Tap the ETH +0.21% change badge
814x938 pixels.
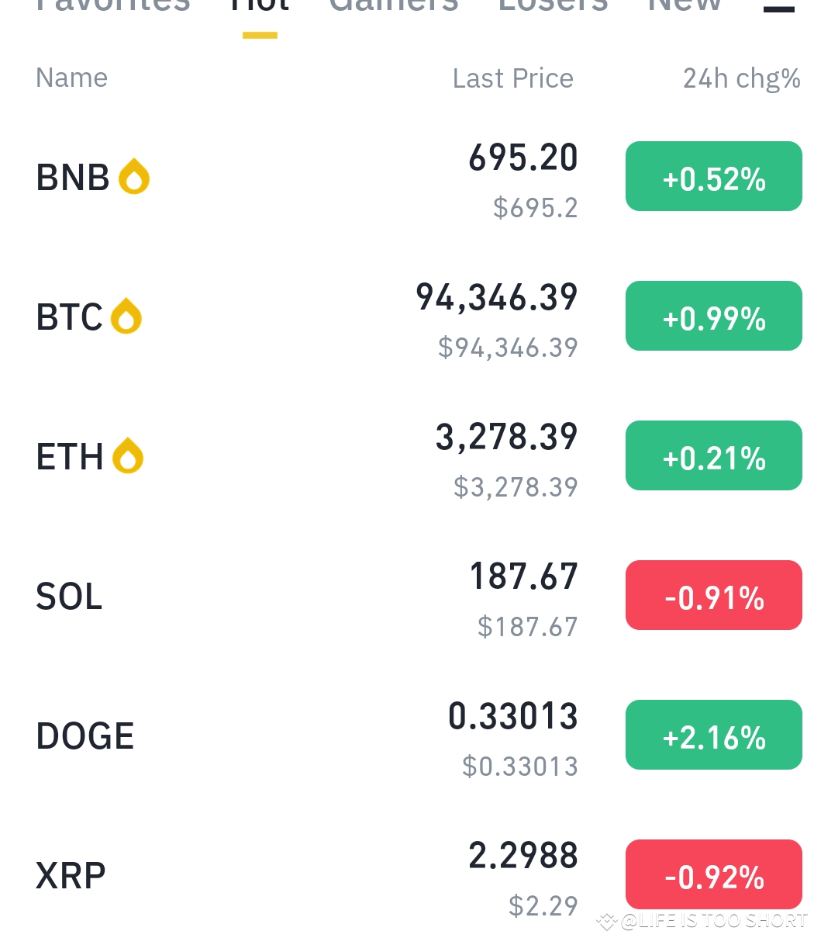(714, 455)
